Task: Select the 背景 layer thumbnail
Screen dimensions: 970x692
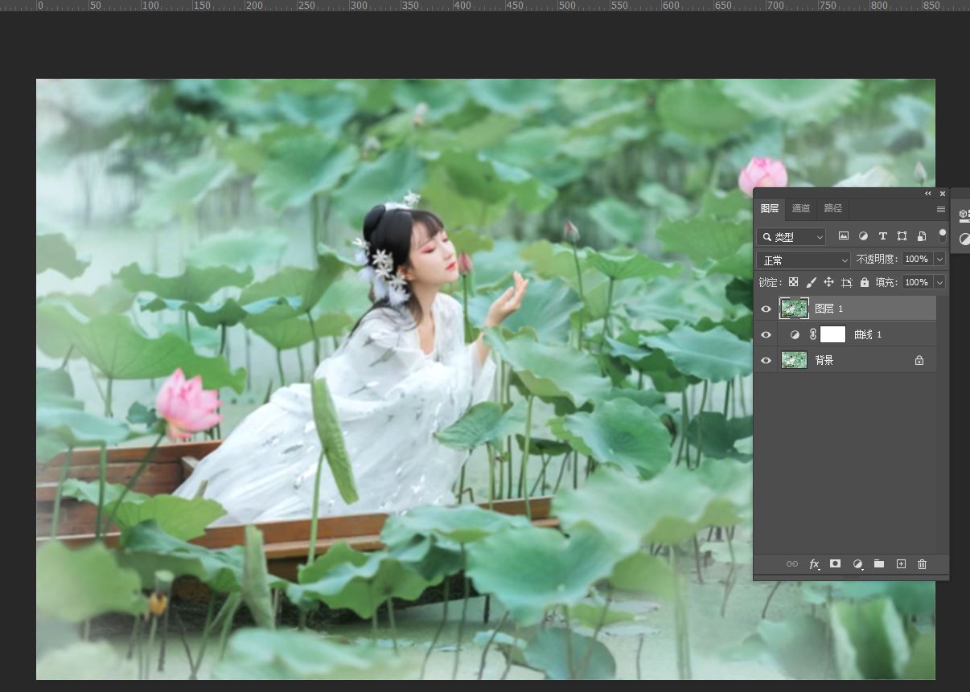Action: pos(794,360)
